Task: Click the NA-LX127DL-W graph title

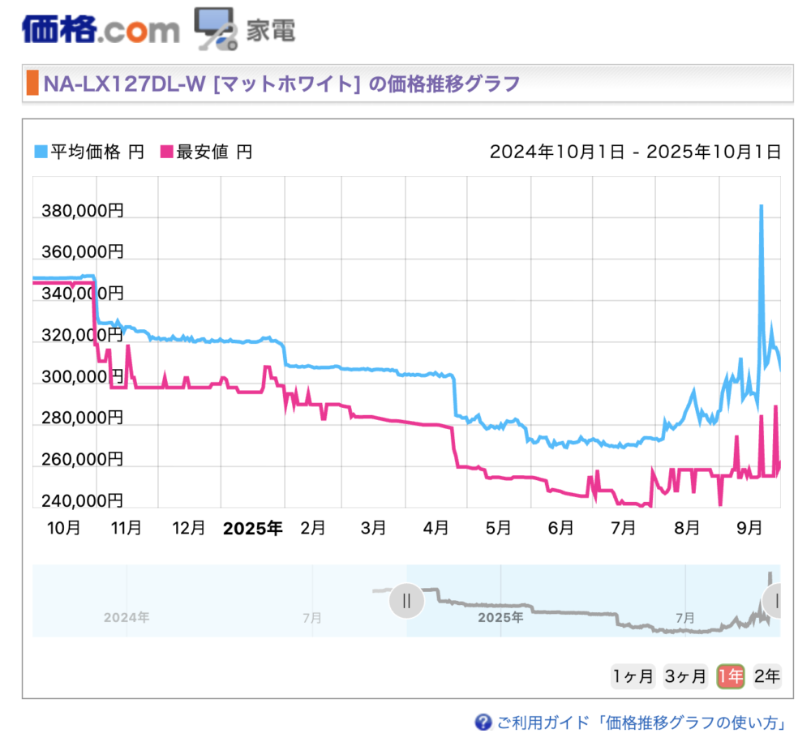Action: coord(281,84)
